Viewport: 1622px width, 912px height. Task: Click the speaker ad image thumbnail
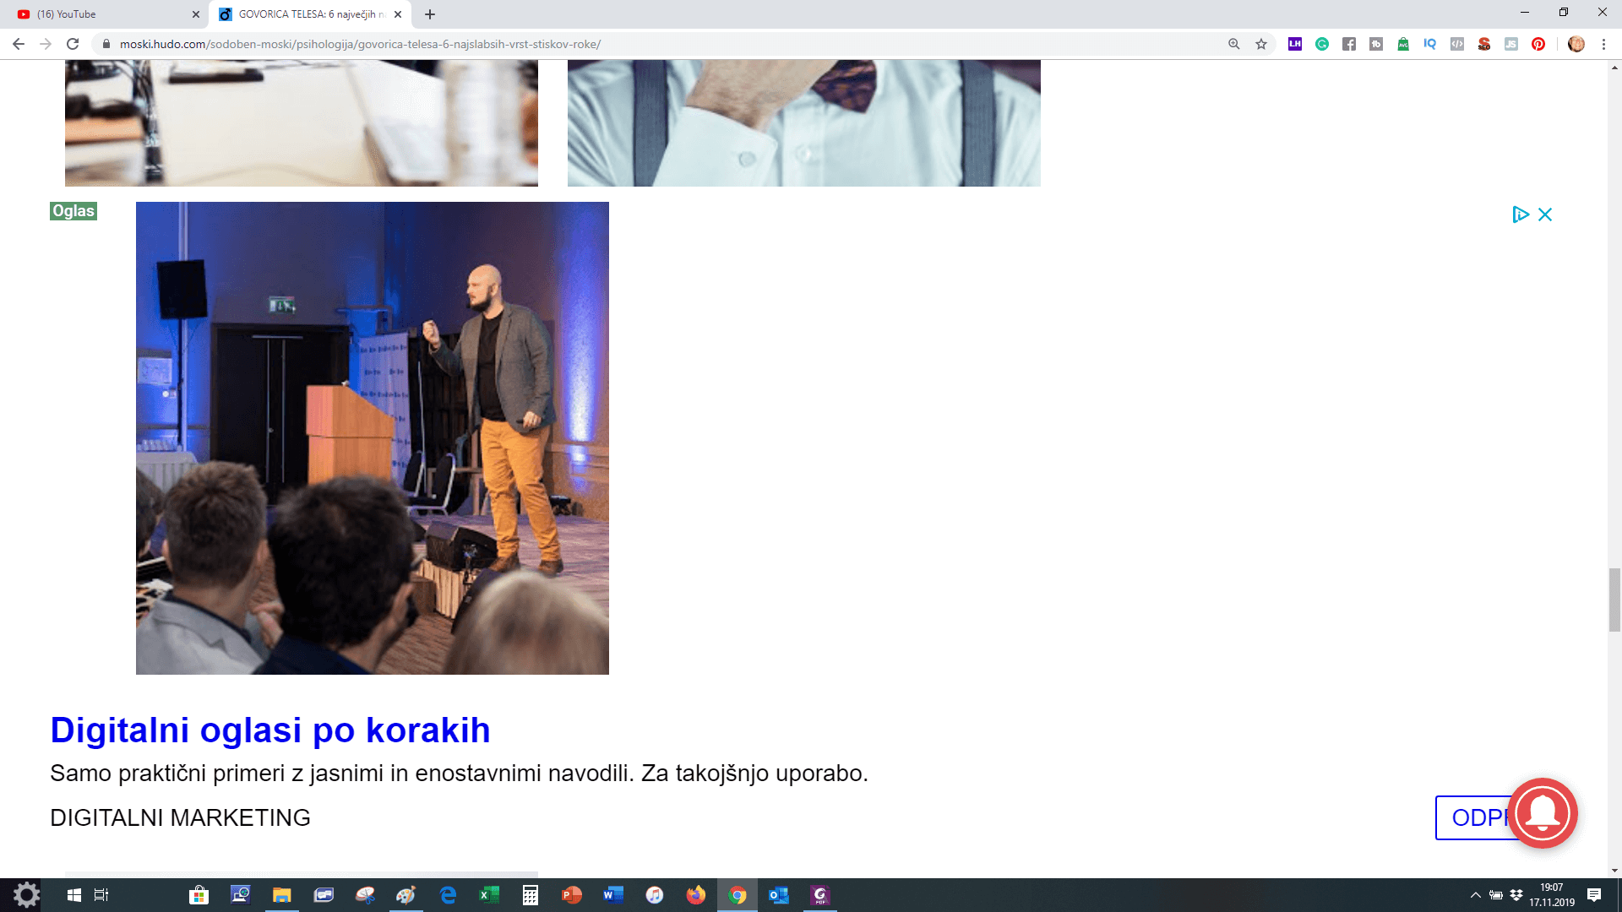tap(372, 437)
